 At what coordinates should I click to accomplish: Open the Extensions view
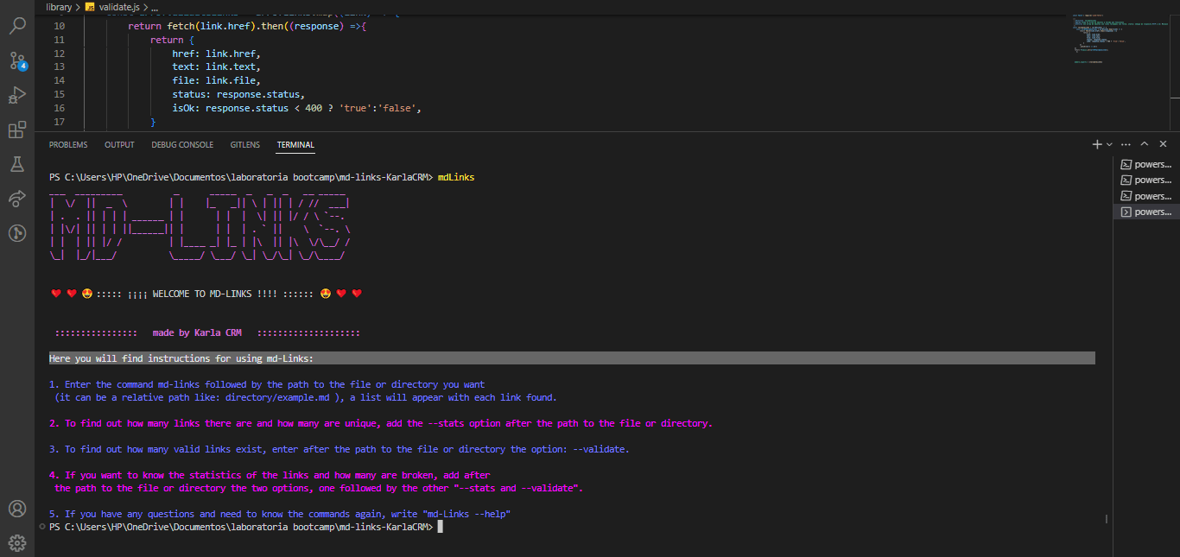(x=17, y=130)
